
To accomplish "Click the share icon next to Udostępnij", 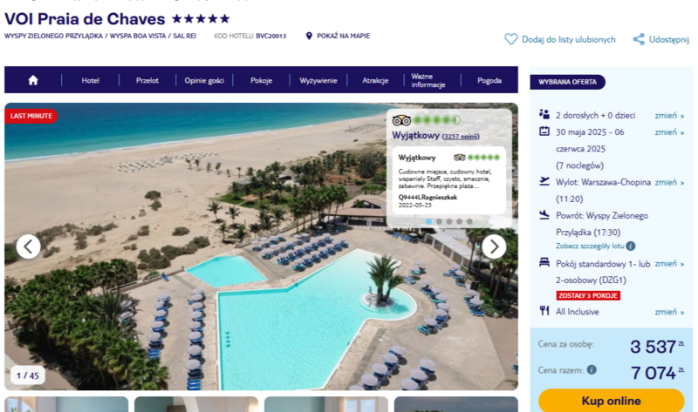I will (x=639, y=39).
